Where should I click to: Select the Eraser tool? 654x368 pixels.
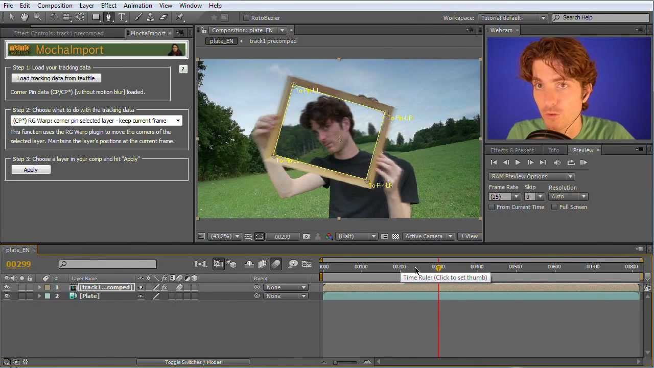(x=163, y=17)
